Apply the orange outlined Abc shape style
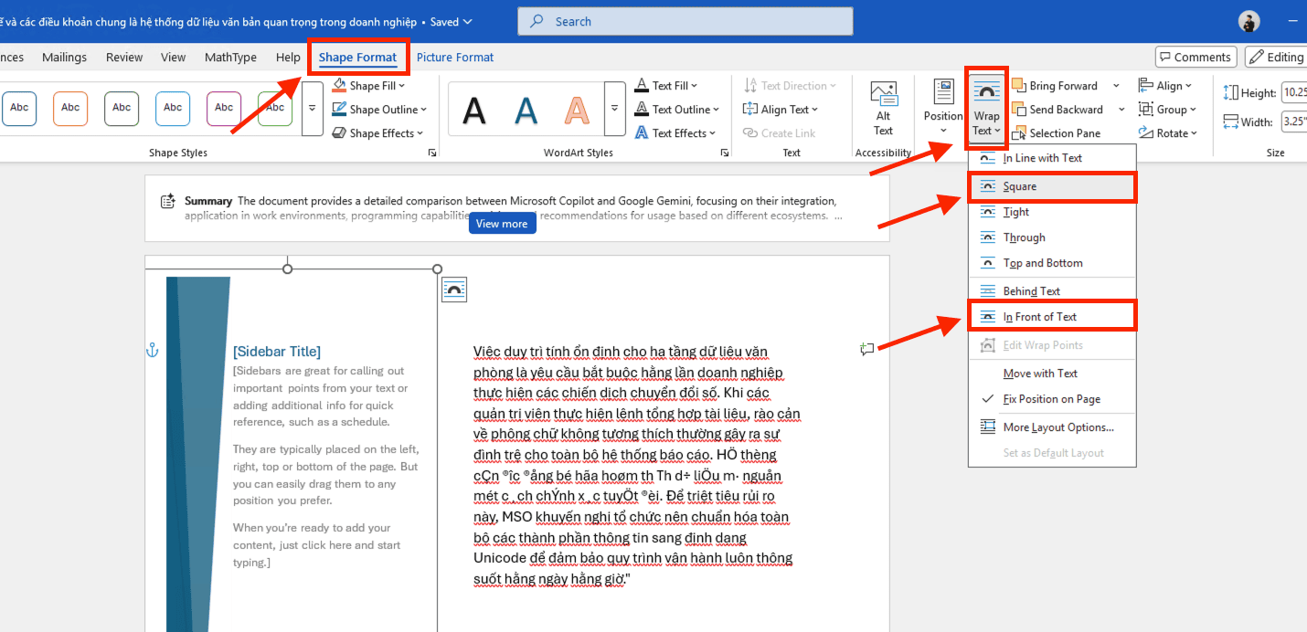This screenshot has height=632, width=1307. (70, 108)
